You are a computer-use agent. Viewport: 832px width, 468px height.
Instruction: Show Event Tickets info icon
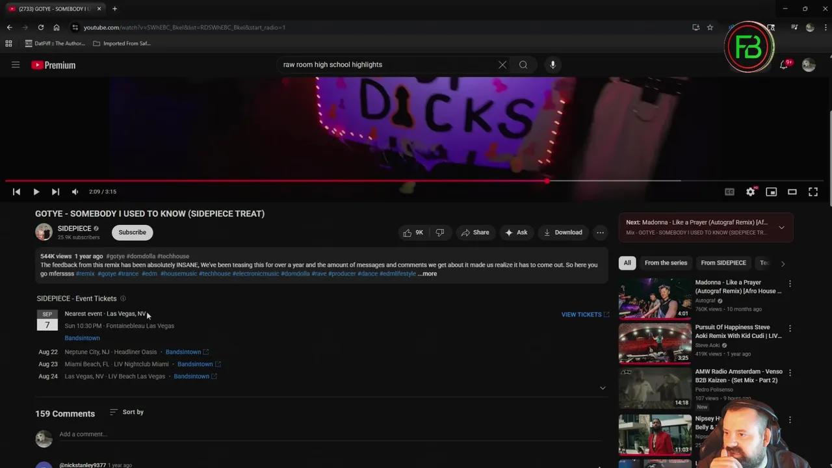coord(123,298)
